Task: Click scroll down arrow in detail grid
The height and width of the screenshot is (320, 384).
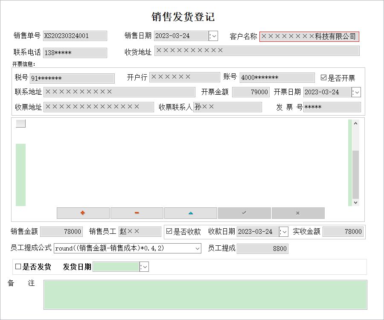Action: [x=355, y=203]
